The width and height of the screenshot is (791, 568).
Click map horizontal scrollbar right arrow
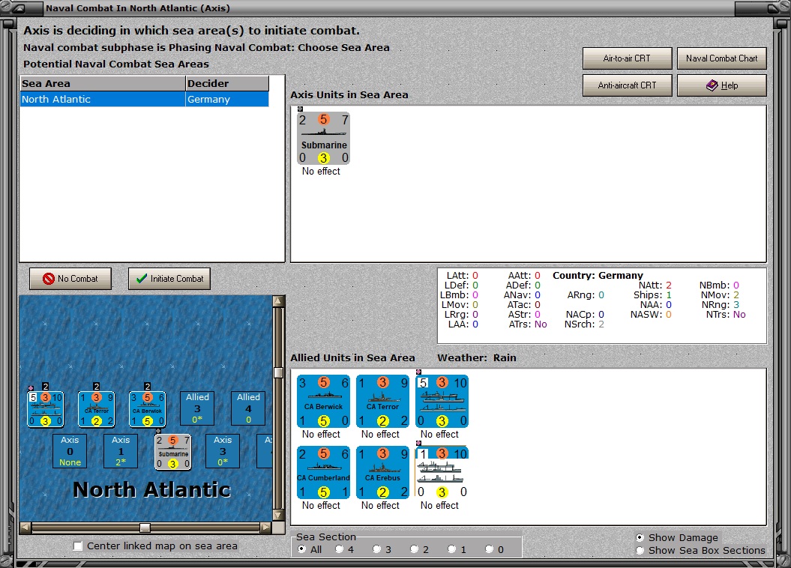265,528
